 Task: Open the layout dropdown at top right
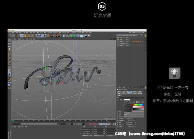pyautogui.click(x=138, y=33)
